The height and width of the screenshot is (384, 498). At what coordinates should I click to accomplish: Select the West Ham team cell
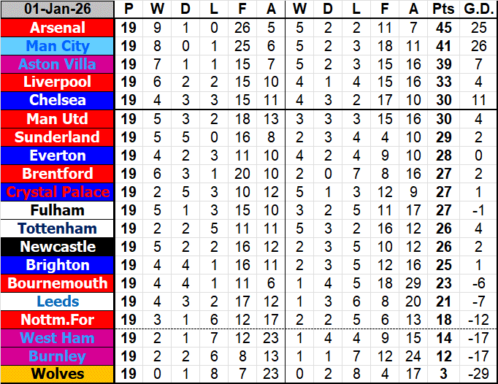58,338
